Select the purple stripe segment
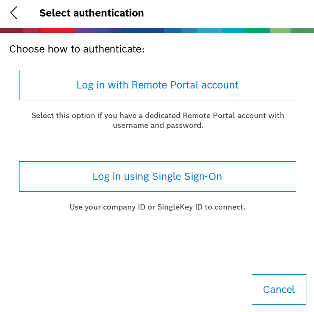This screenshot has width=314, height=312. coord(92,30)
